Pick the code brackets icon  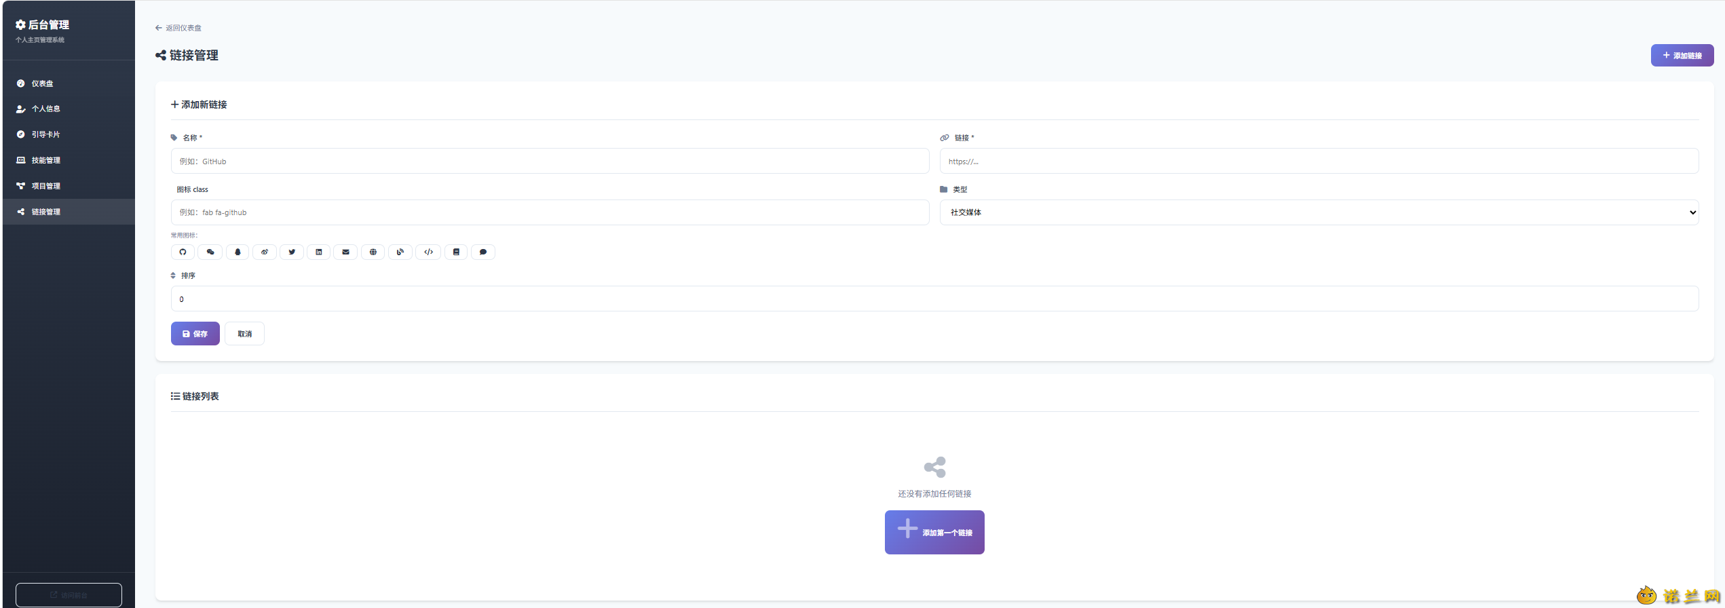point(428,252)
